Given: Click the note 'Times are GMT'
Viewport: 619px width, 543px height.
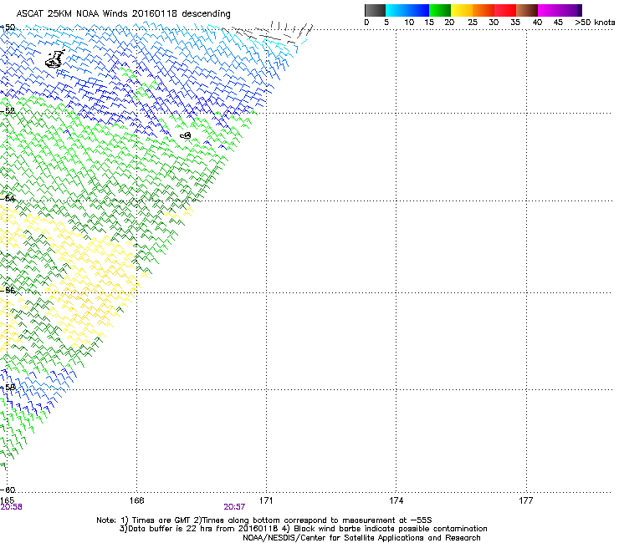Looking at the screenshot, I should click(x=161, y=520).
